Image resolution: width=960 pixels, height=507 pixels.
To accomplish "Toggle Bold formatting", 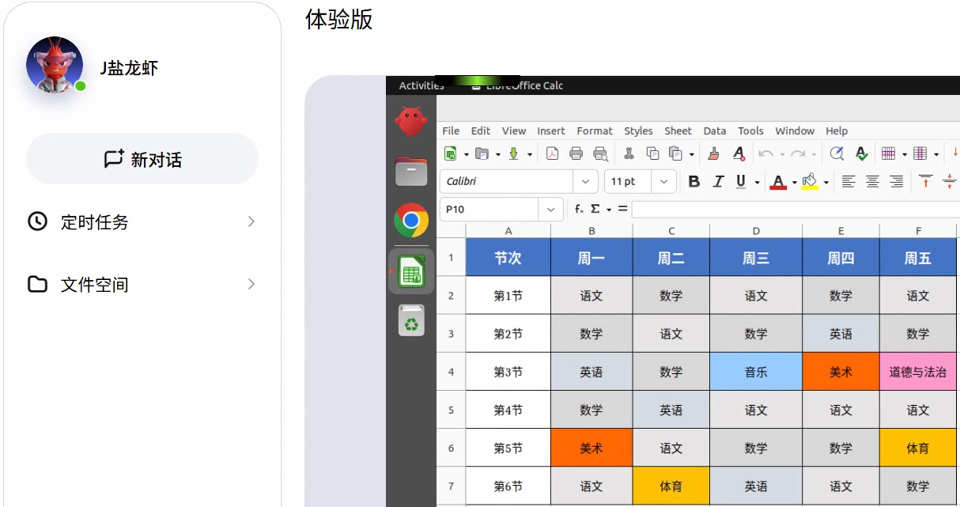I will point(694,182).
